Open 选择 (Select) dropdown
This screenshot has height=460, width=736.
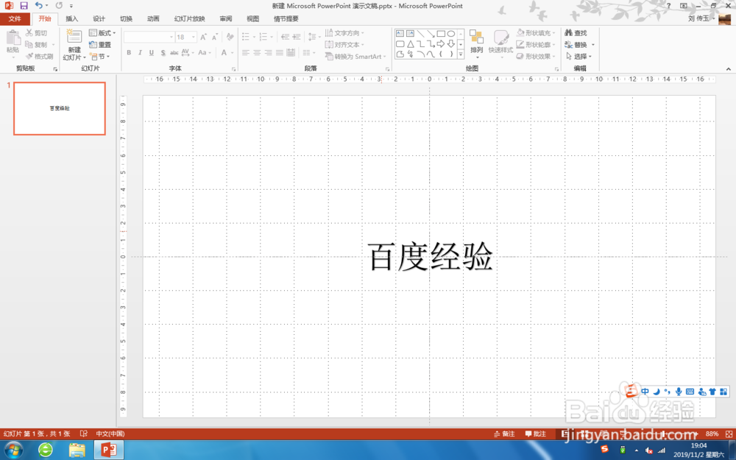click(x=578, y=57)
